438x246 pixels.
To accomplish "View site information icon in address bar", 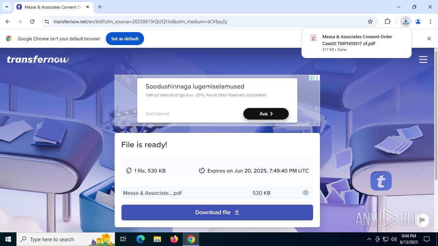I will [x=47, y=22].
